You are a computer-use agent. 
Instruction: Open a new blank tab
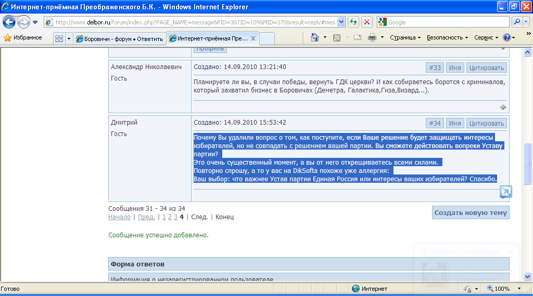[267, 38]
